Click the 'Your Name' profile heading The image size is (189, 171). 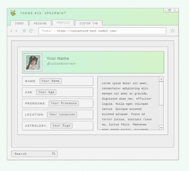click(x=58, y=58)
